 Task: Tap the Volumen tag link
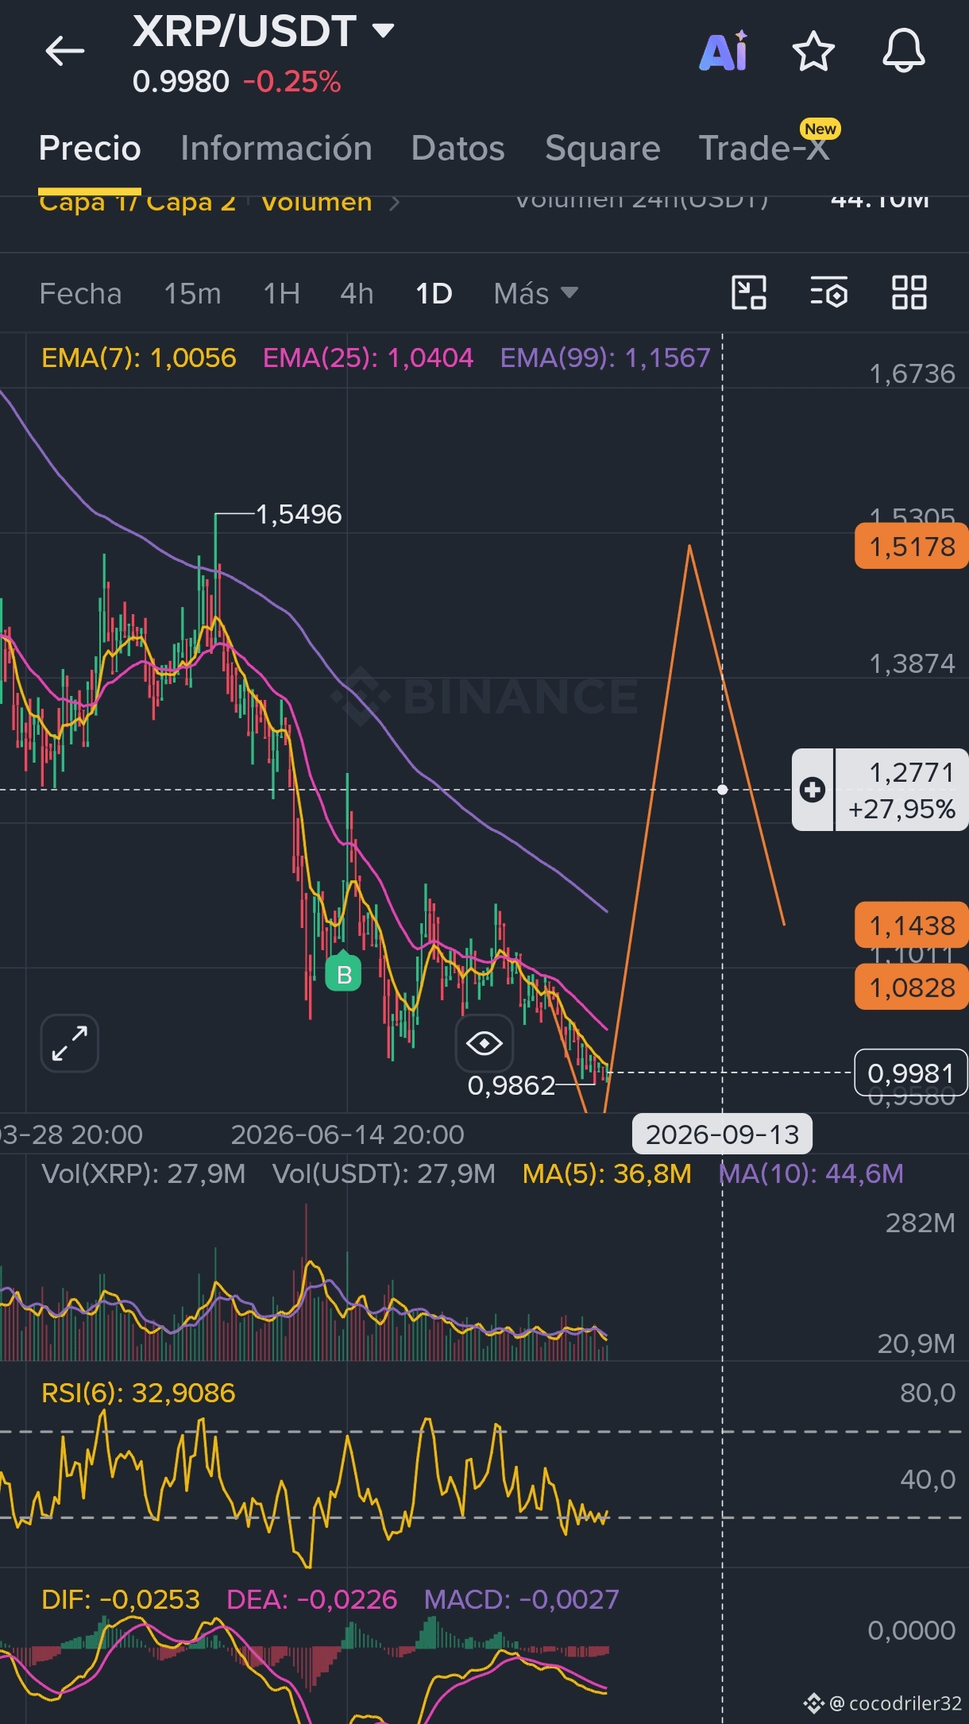(317, 203)
